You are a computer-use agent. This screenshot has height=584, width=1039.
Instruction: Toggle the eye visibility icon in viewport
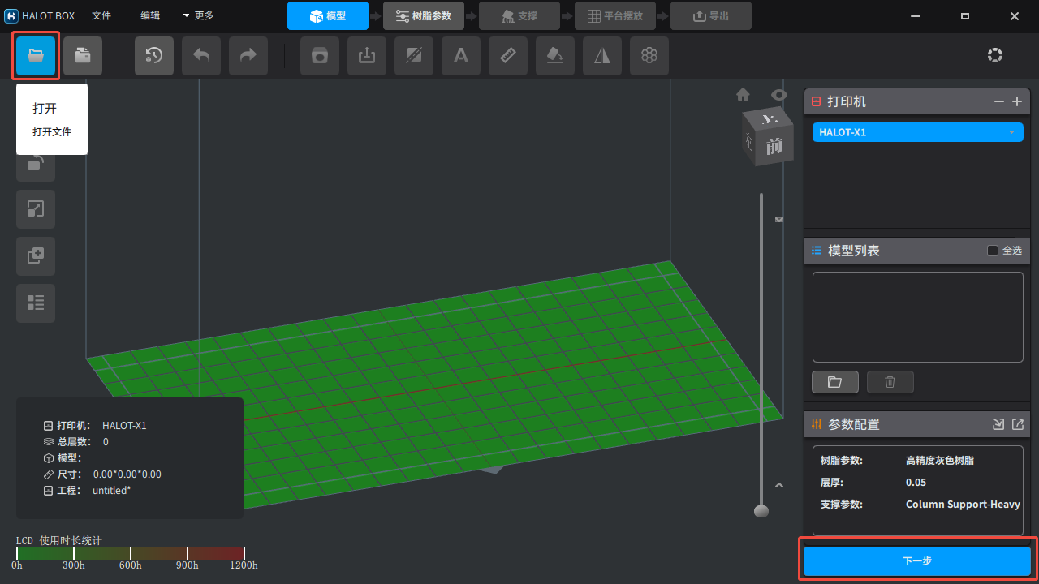(779, 95)
